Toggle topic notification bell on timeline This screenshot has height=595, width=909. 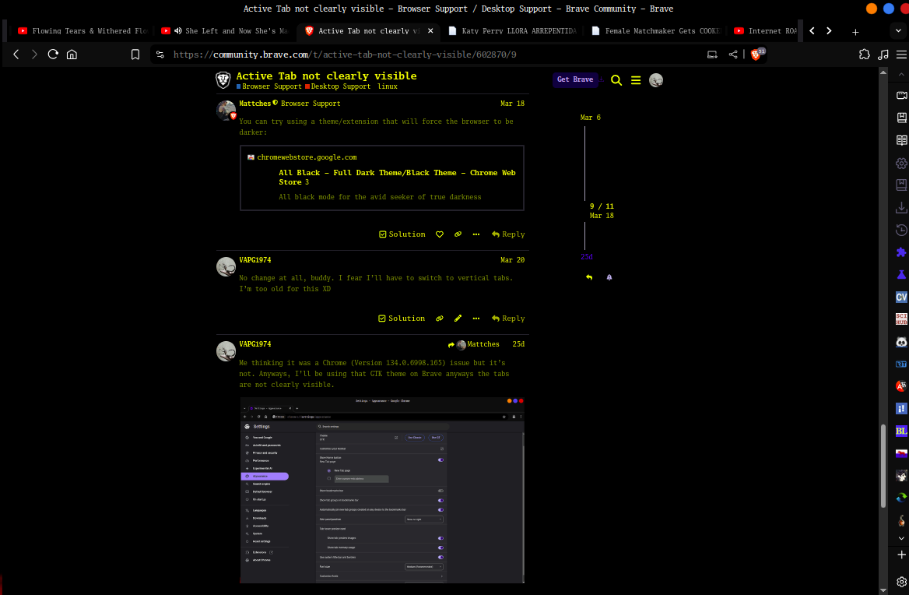(x=609, y=278)
